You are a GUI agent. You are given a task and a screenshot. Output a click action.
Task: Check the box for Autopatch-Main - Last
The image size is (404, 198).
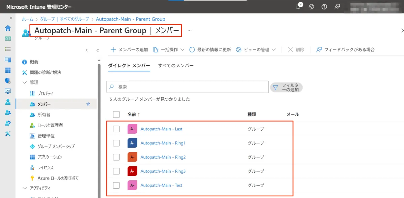pyautogui.click(x=116, y=129)
